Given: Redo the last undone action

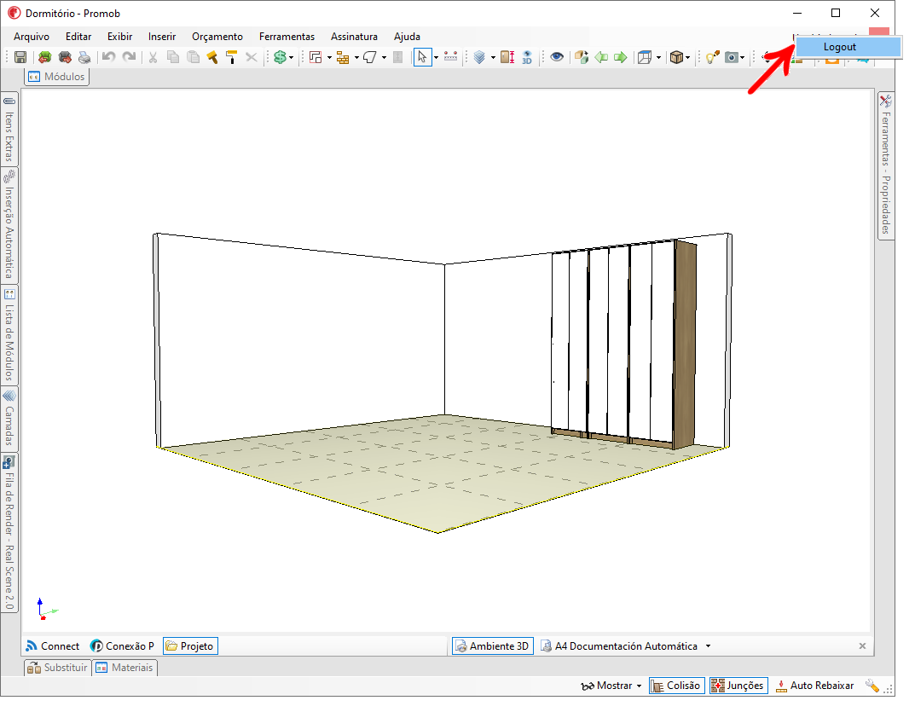Looking at the screenshot, I should click(129, 57).
